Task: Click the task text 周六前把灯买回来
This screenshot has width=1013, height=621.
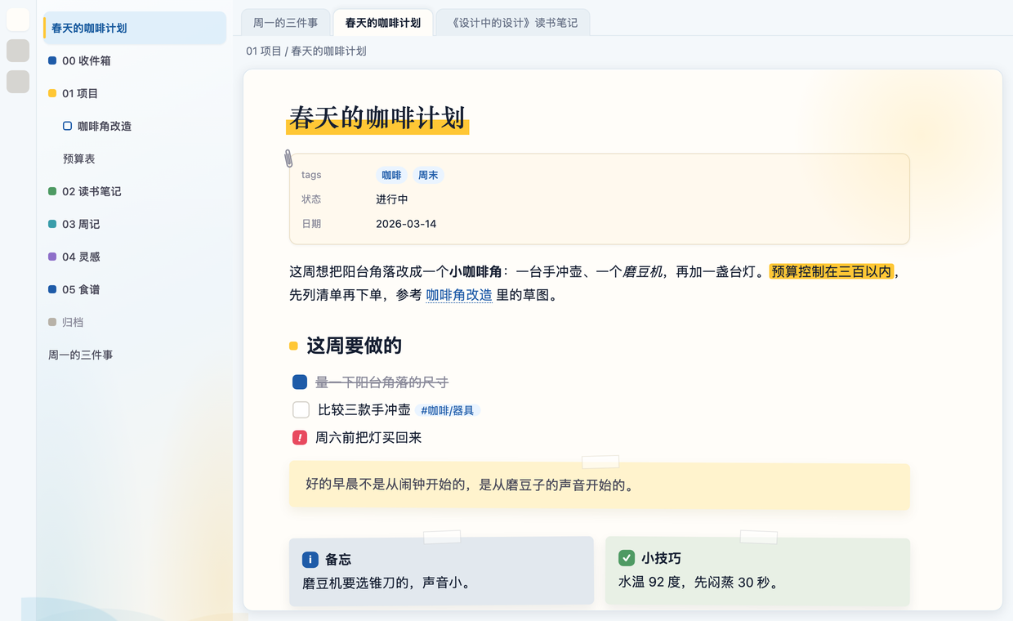Action: coord(368,438)
